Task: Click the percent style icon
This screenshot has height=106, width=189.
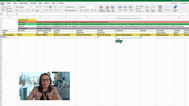Action: [x=85, y=11]
